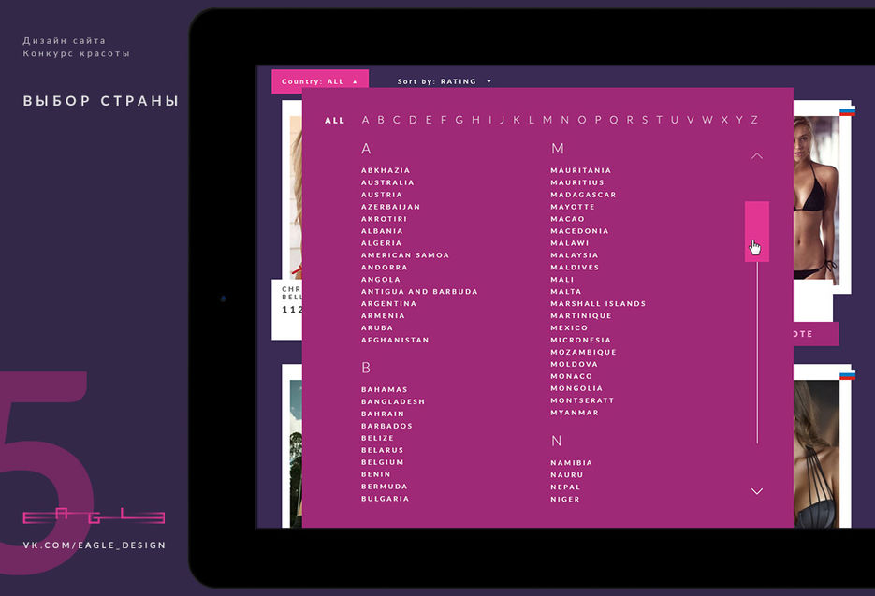
Task: Select Monaco entry
Action: 572,377
